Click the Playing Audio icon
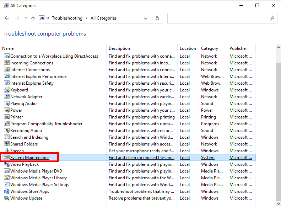281x206 pixels. (7, 104)
